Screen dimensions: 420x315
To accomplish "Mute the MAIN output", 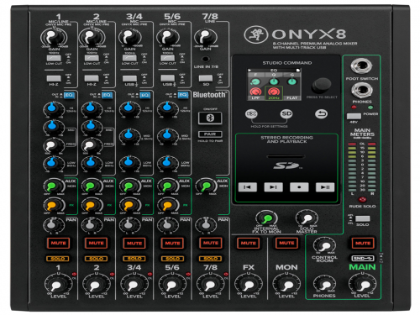I will 363,243.
